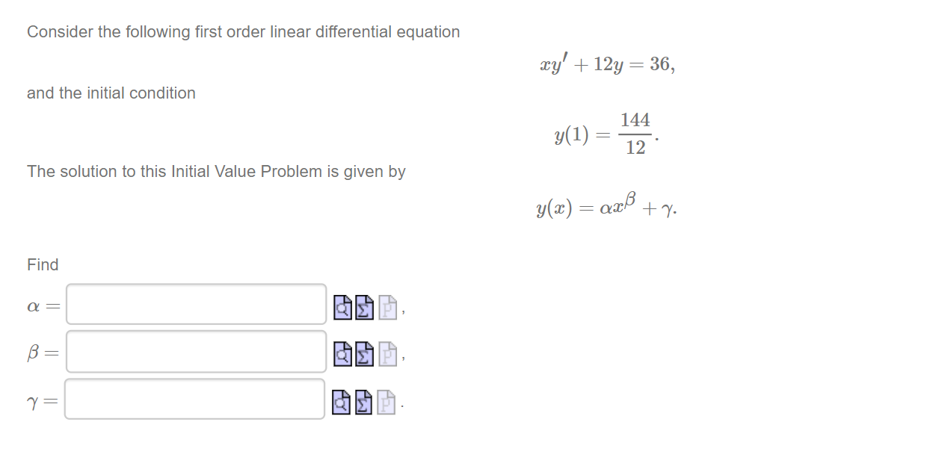Open the sigma equation editor for the γ answer
The width and height of the screenshot is (930, 466).
(363, 402)
